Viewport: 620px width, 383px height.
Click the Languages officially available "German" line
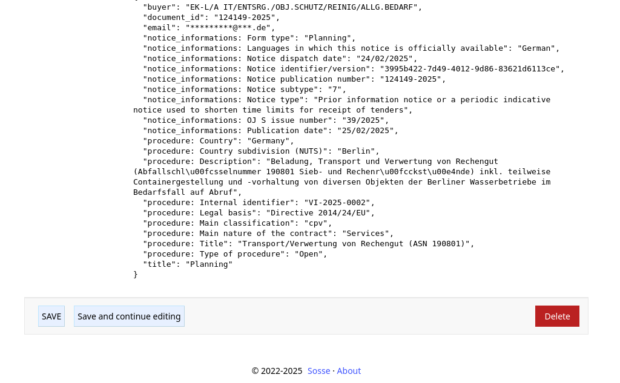(x=352, y=48)
